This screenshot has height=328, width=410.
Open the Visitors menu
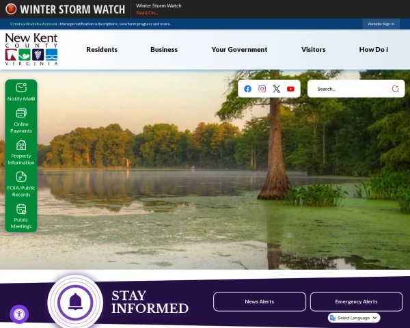coord(313,49)
